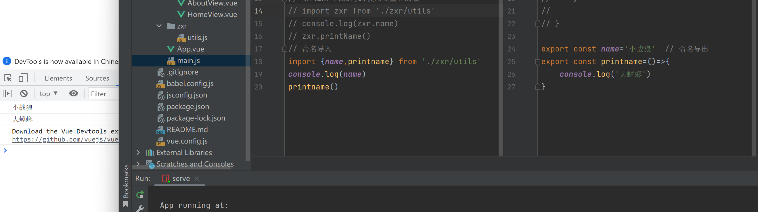This screenshot has height=212, width=758.
Task: Click the console prompt arrow
Action: pyautogui.click(x=5, y=150)
